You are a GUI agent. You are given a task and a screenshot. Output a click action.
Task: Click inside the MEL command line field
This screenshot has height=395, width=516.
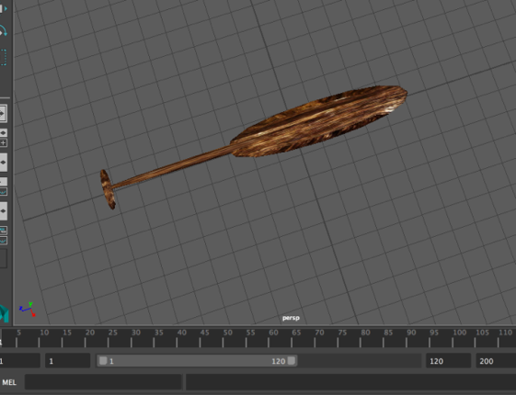coord(103,382)
